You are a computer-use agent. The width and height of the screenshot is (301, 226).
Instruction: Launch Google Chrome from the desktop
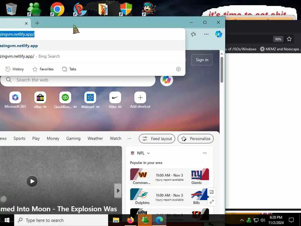click(x=57, y=9)
